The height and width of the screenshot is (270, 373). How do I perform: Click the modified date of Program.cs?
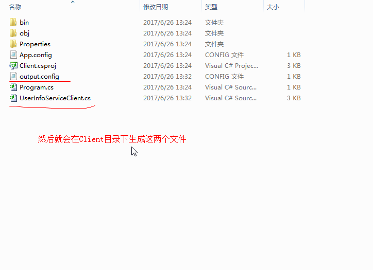pyautogui.click(x=167, y=87)
